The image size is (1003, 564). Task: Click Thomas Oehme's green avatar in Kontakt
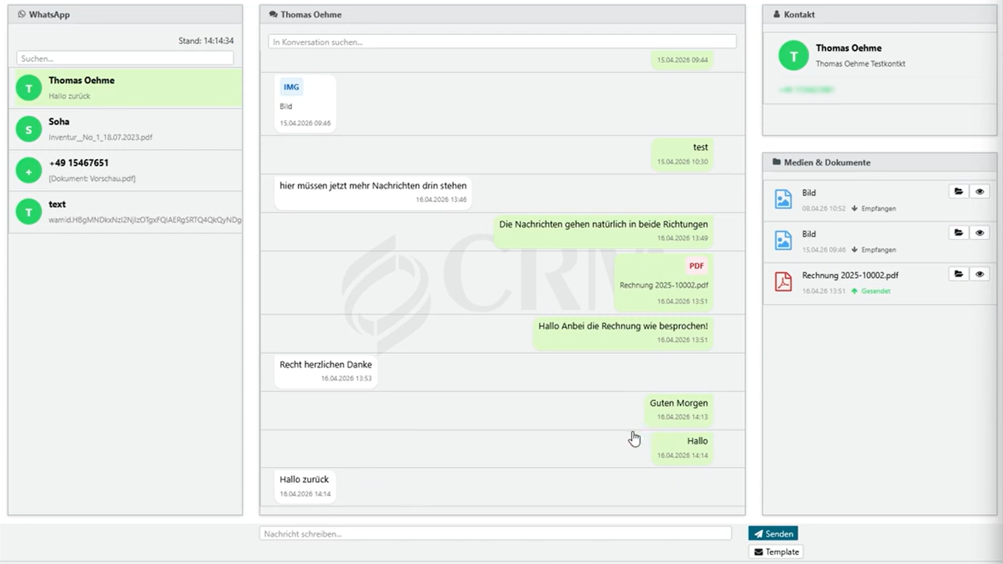click(794, 56)
